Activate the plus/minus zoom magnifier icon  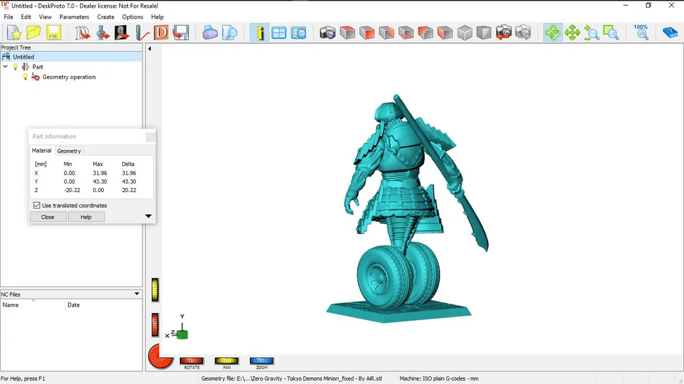[592, 33]
